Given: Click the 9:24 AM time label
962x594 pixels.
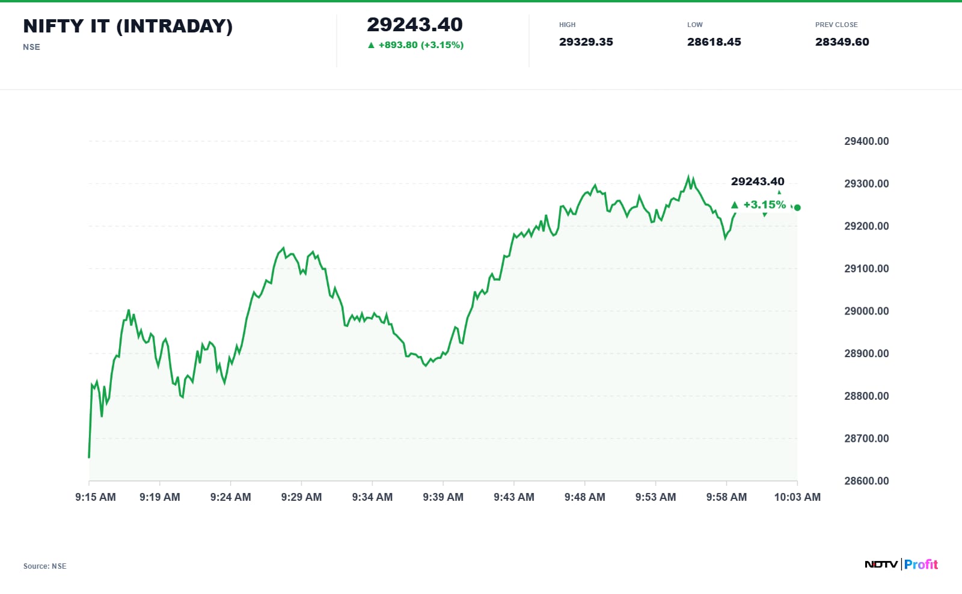Looking at the screenshot, I should [x=231, y=497].
